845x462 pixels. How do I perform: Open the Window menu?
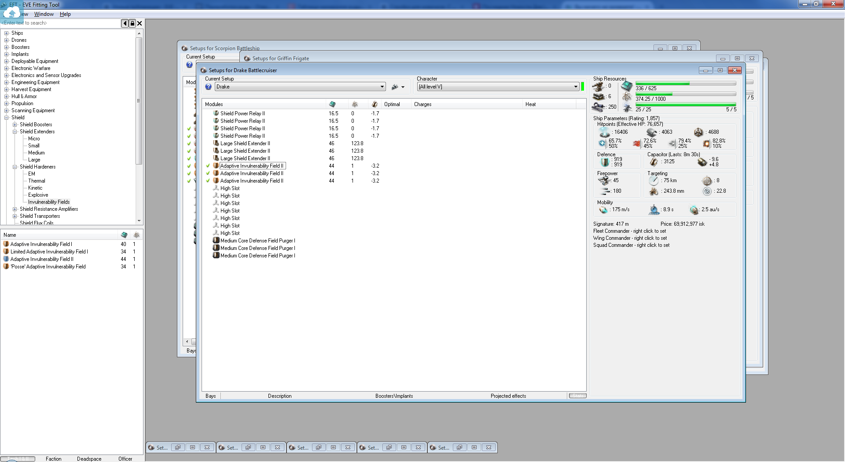44,14
